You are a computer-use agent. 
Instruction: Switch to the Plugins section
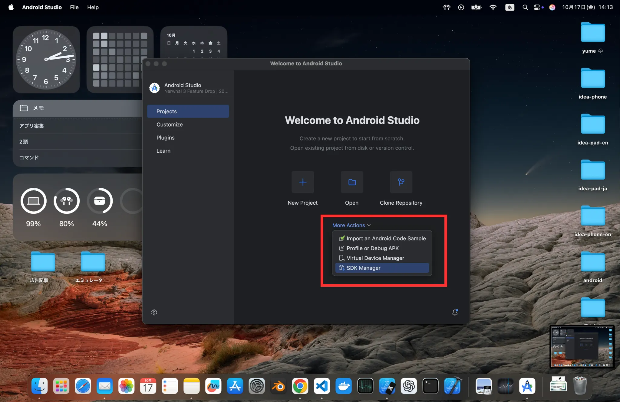pos(165,138)
